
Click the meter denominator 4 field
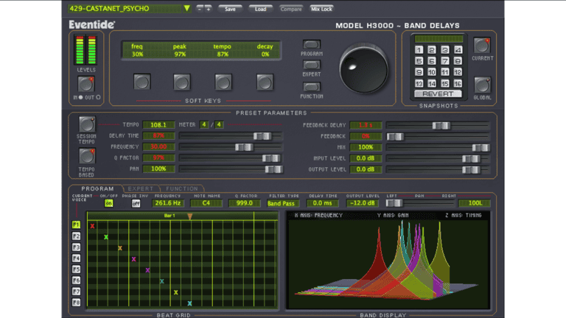[219, 124]
